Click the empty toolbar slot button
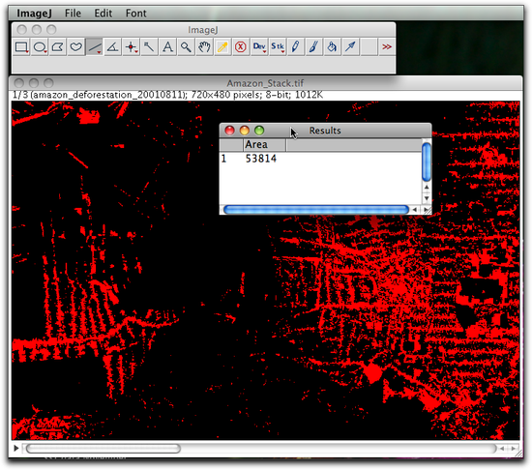The image size is (532, 470). [x=369, y=46]
